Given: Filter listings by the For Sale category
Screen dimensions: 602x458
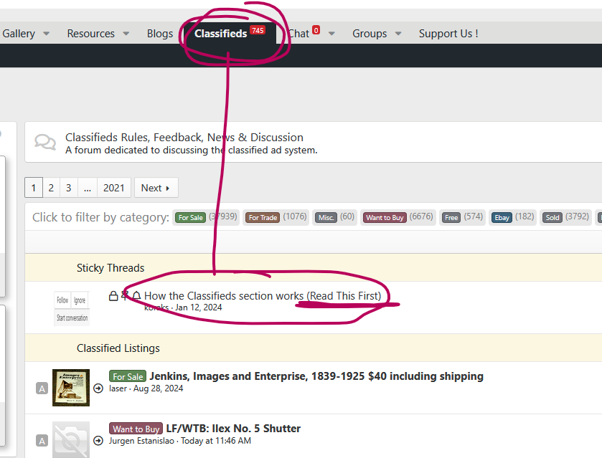Looking at the screenshot, I should pos(191,217).
